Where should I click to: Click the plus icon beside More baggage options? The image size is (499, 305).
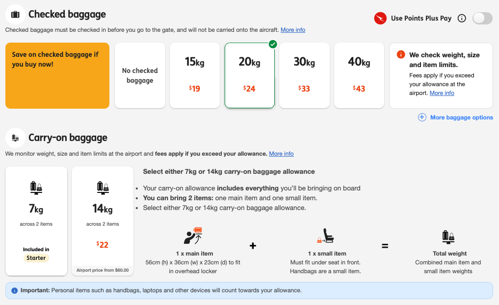[422, 117]
